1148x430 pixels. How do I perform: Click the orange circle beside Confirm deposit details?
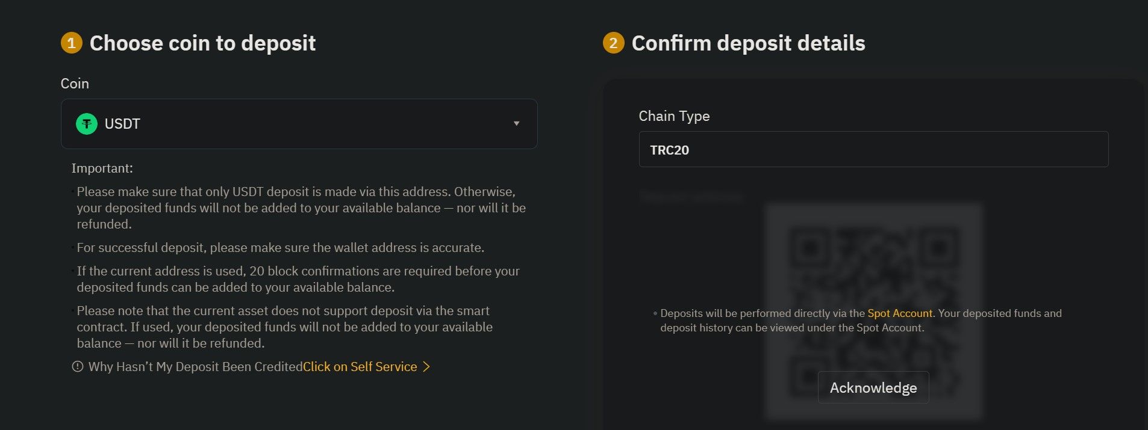614,43
